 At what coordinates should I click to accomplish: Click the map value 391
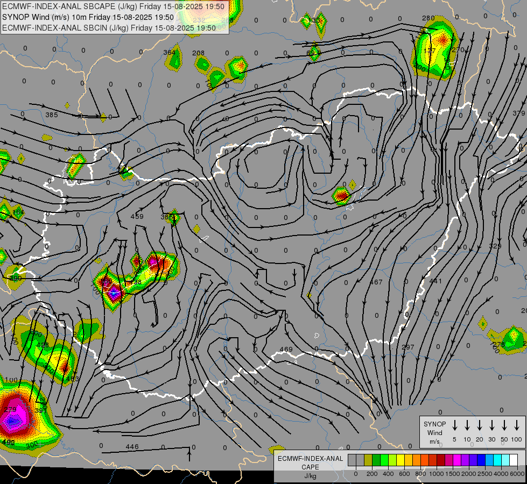(x=41, y=410)
